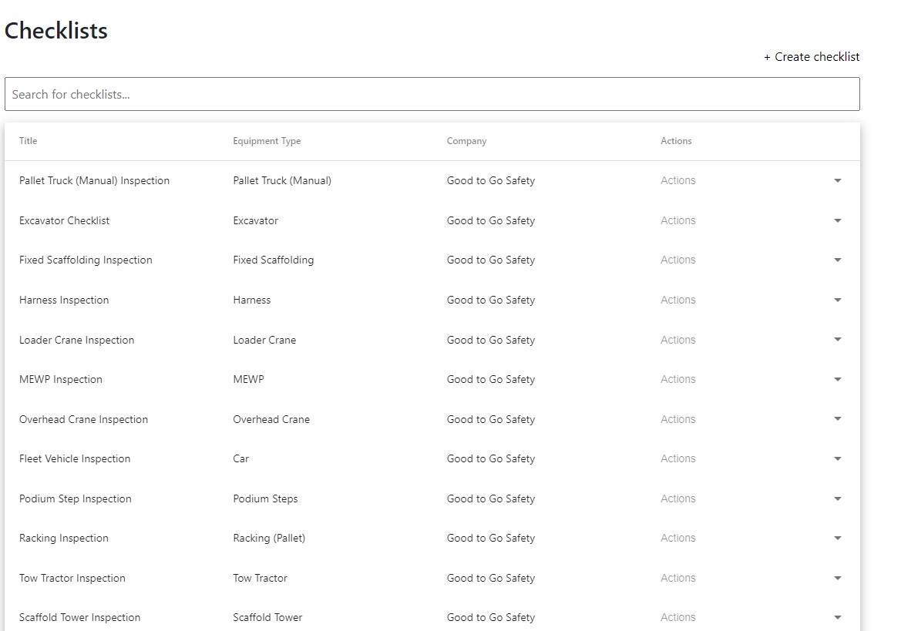
Task: Click the Title column header
Action: point(29,141)
